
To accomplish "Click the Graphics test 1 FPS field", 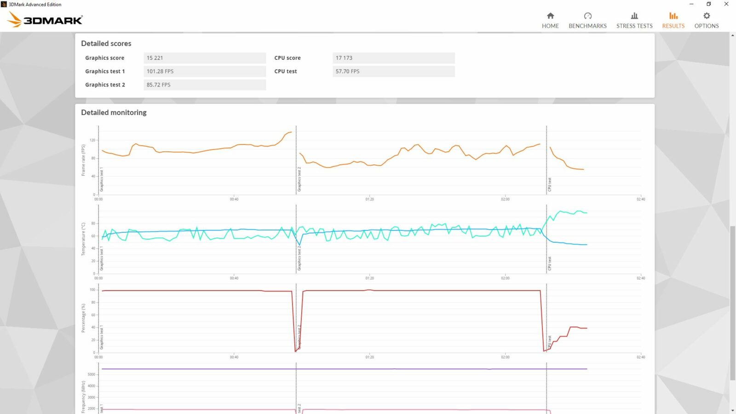I will click(x=205, y=71).
